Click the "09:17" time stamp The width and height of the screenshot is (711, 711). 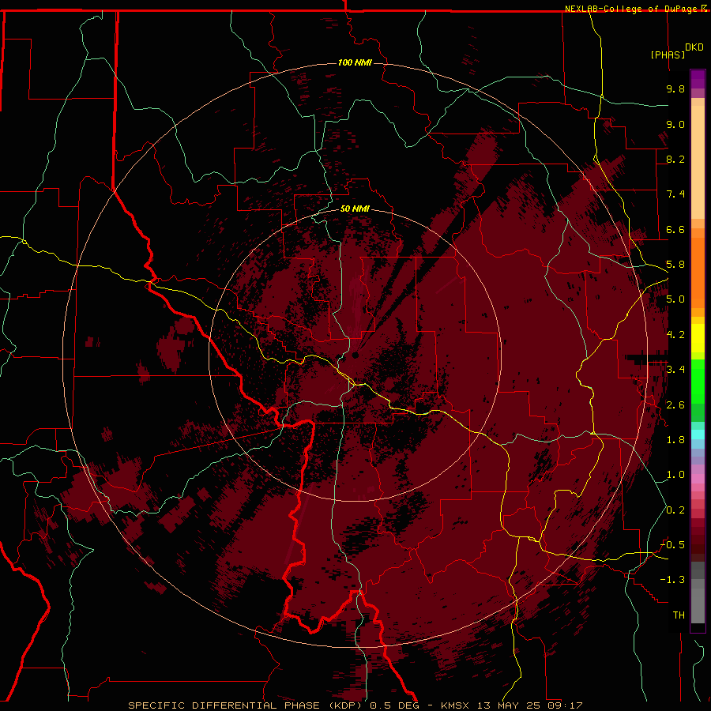[566, 705]
